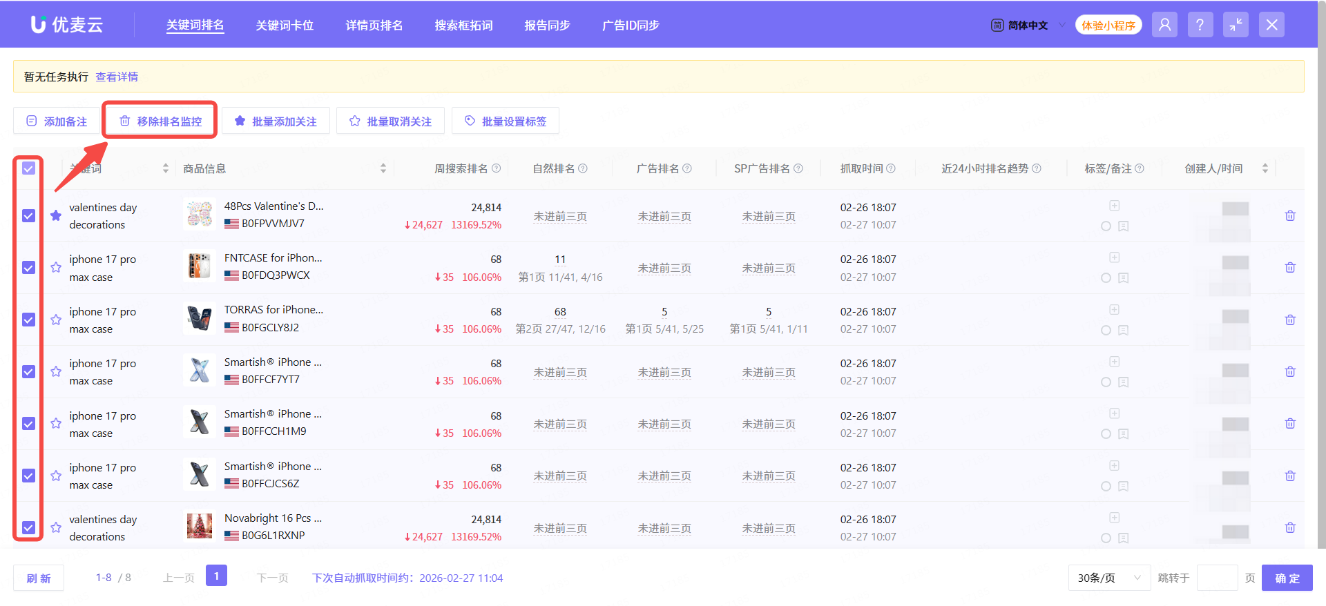This screenshot has height=606, width=1326.
Task: Star the TORRAS for iPhone row
Action: pyautogui.click(x=56, y=320)
